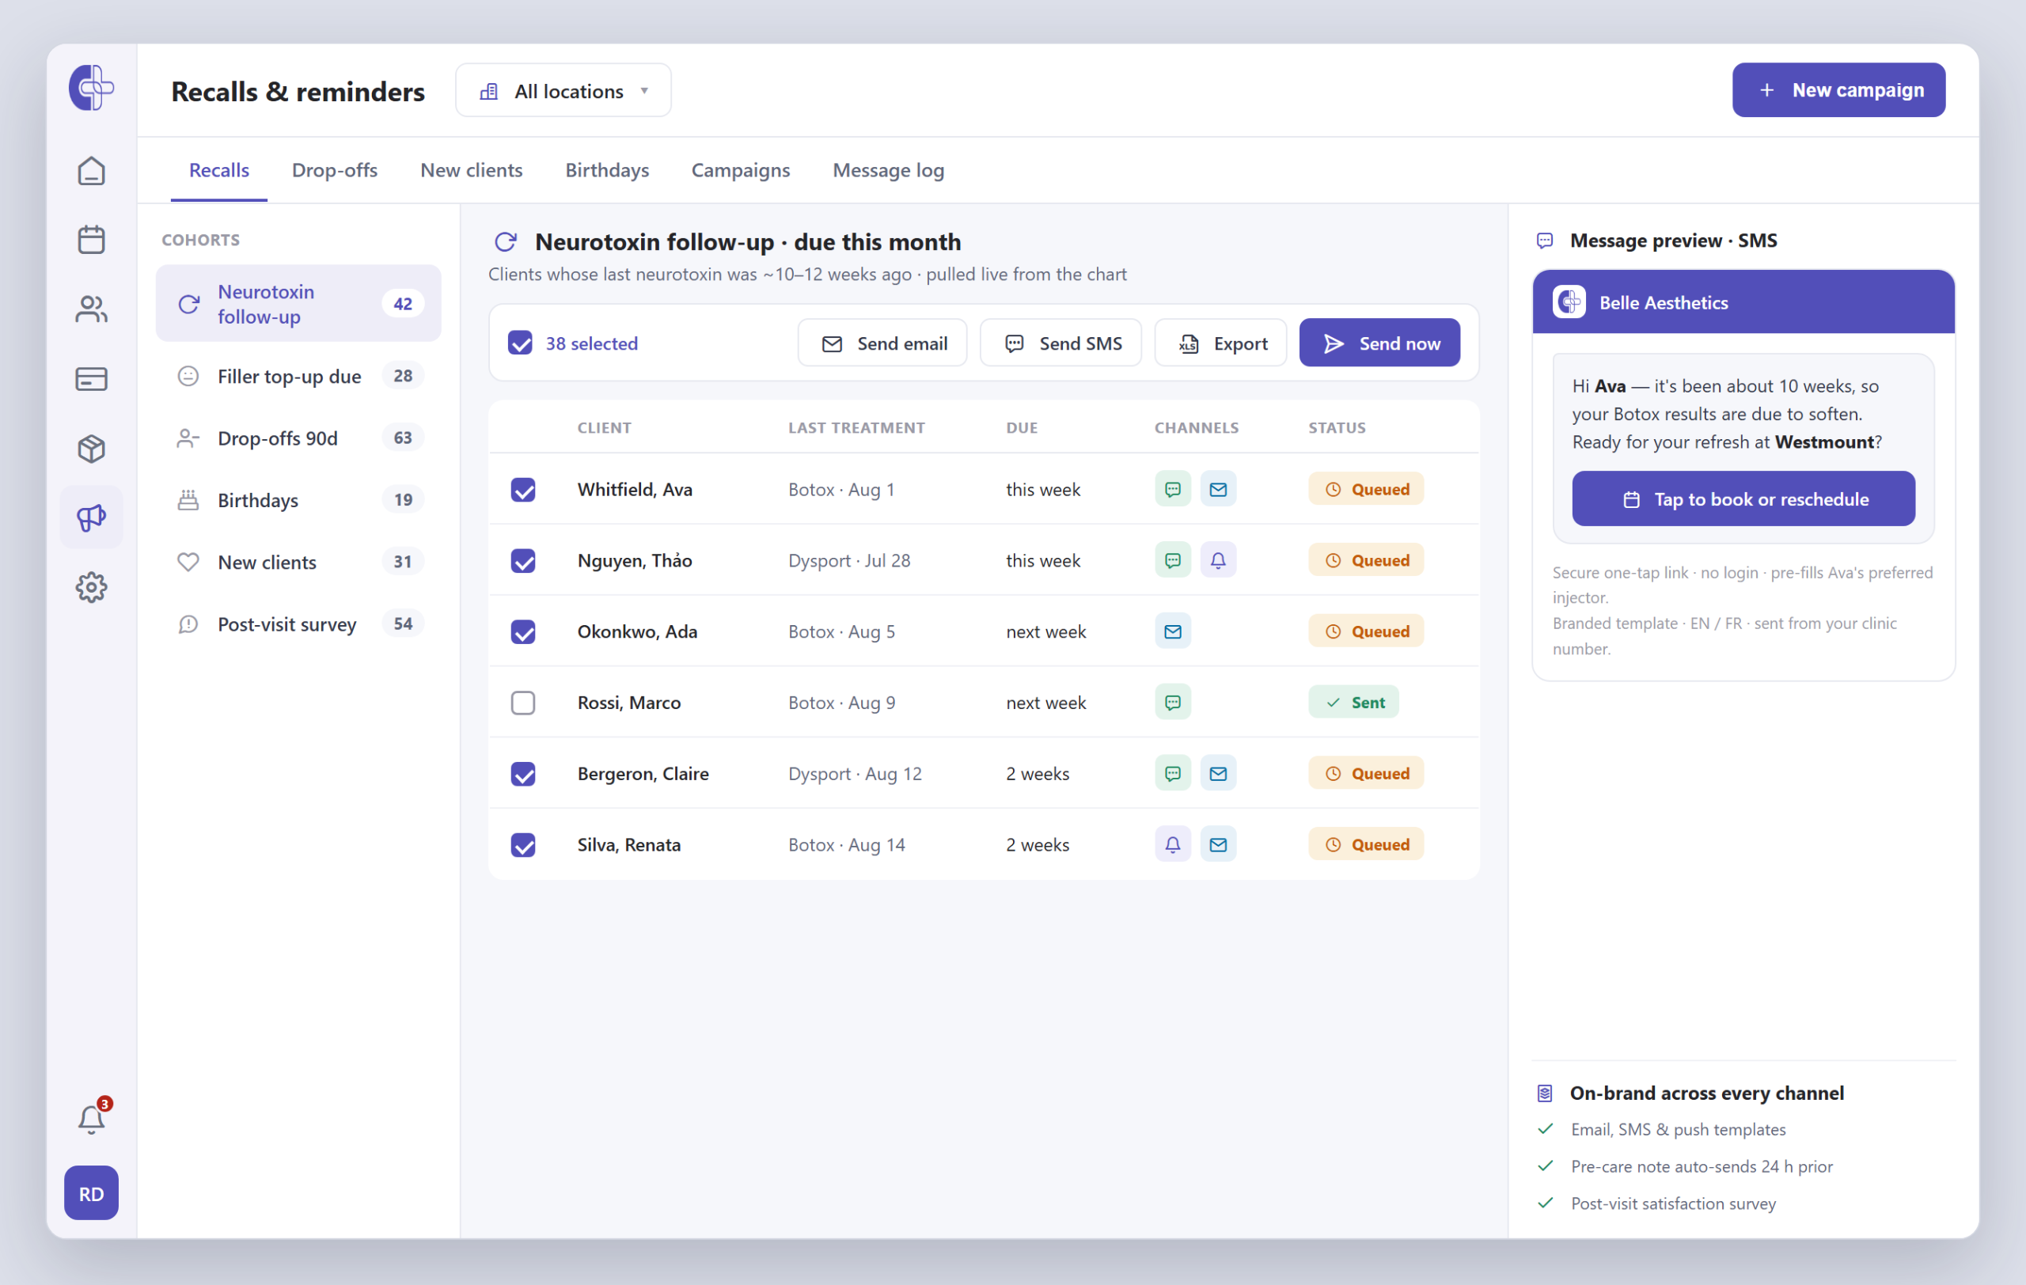The width and height of the screenshot is (2026, 1285).
Task: Switch to the Campaigns tab
Action: click(741, 170)
